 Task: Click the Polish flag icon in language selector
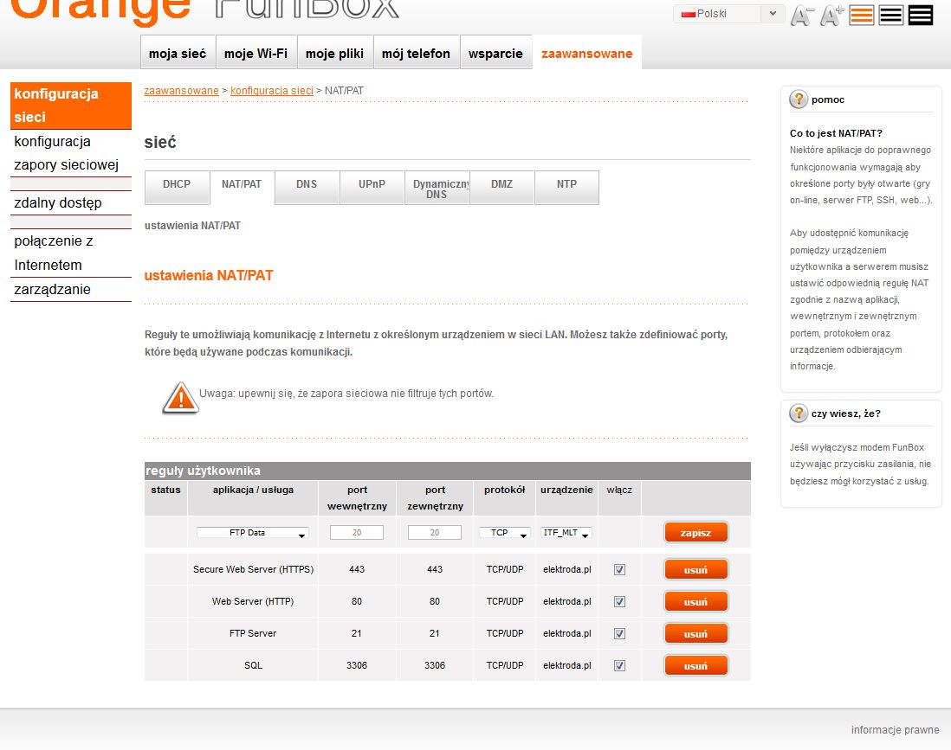point(686,13)
